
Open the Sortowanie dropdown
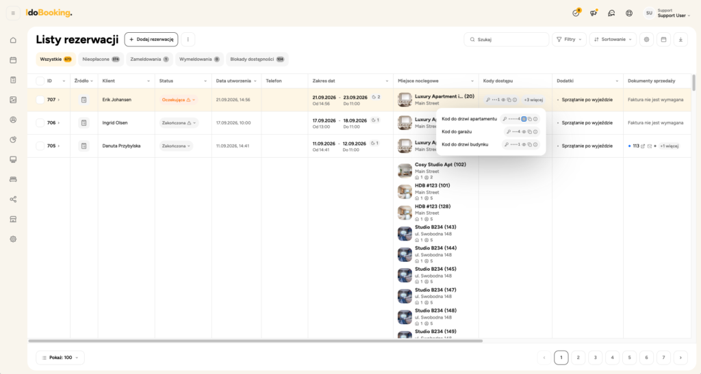click(x=613, y=39)
